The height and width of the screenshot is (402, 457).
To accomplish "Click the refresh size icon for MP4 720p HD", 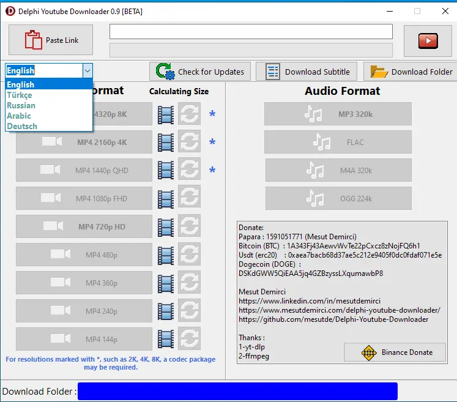I will pyautogui.click(x=190, y=226).
